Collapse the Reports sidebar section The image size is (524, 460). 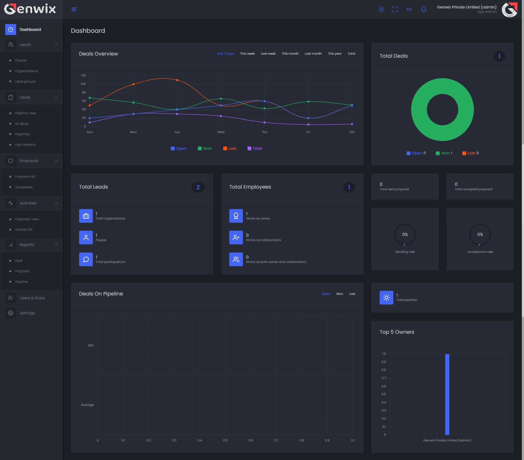[x=56, y=245]
